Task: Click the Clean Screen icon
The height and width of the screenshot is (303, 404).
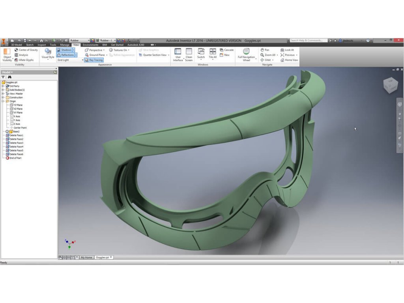Action: 189,54
